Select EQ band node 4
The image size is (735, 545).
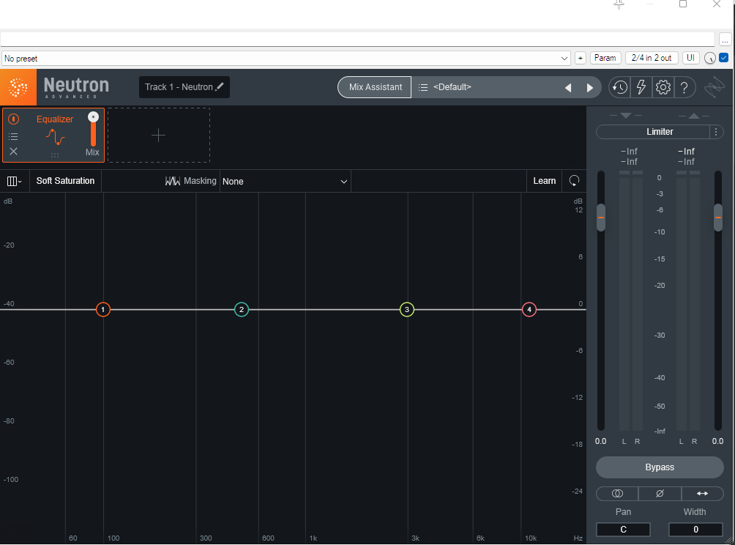click(529, 310)
